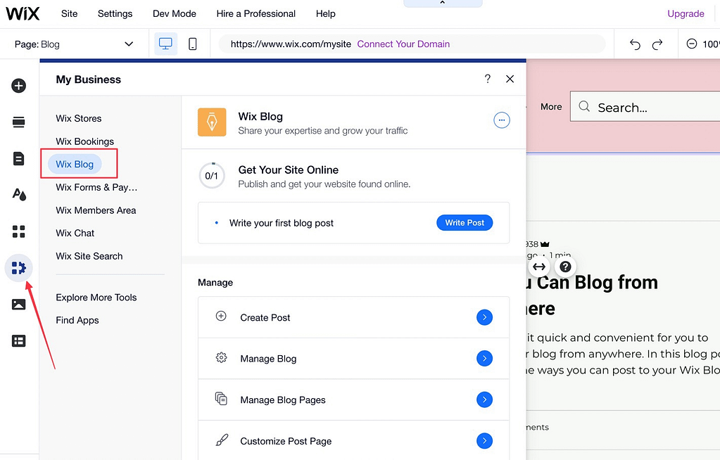This screenshot has height=460, width=720.
Task: Click the site Search... input field
Action: [x=645, y=106]
